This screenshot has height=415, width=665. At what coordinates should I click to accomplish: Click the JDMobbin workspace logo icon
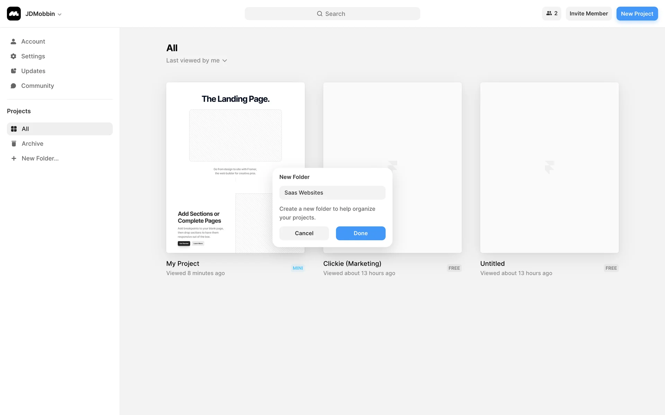point(14,14)
